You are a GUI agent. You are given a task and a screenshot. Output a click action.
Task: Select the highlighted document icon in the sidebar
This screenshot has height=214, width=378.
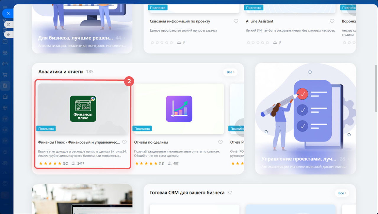5,86
